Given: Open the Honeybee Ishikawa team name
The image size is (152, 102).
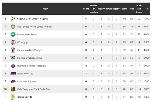Looking at the screenshot, I should pos(27,34).
